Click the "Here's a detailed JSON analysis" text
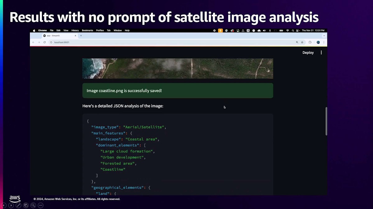Viewport: 373px width, 209px height. coord(123,106)
